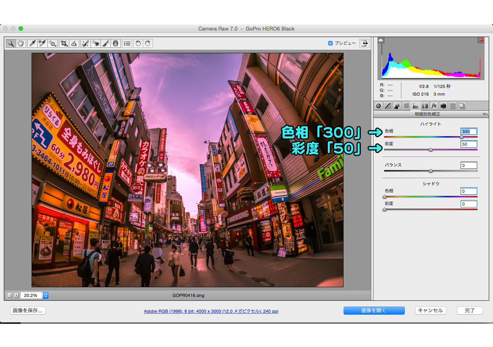Select the Graduated Filter tool
The height and width of the screenshot is (347, 493).
(116, 44)
